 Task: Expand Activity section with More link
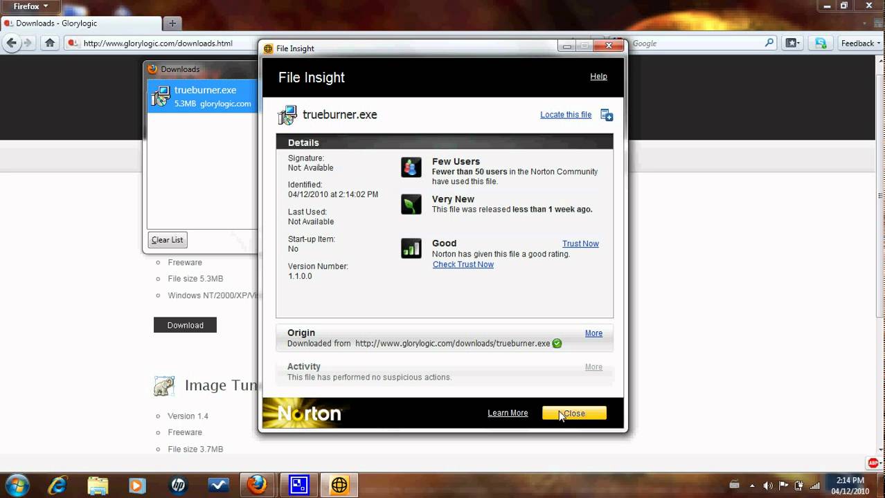point(593,367)
